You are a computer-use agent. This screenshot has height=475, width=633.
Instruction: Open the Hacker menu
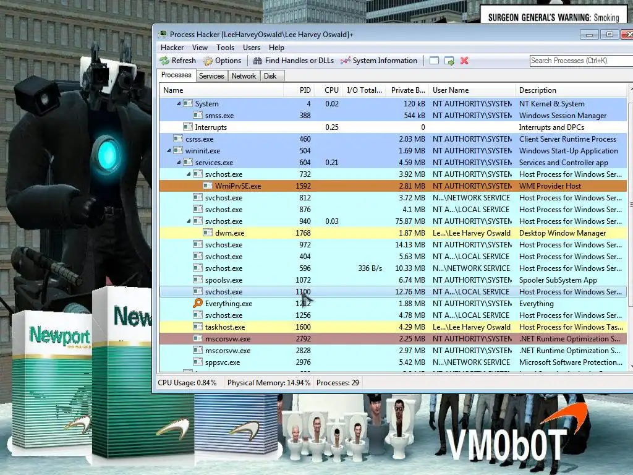click(x=172, y=48)
